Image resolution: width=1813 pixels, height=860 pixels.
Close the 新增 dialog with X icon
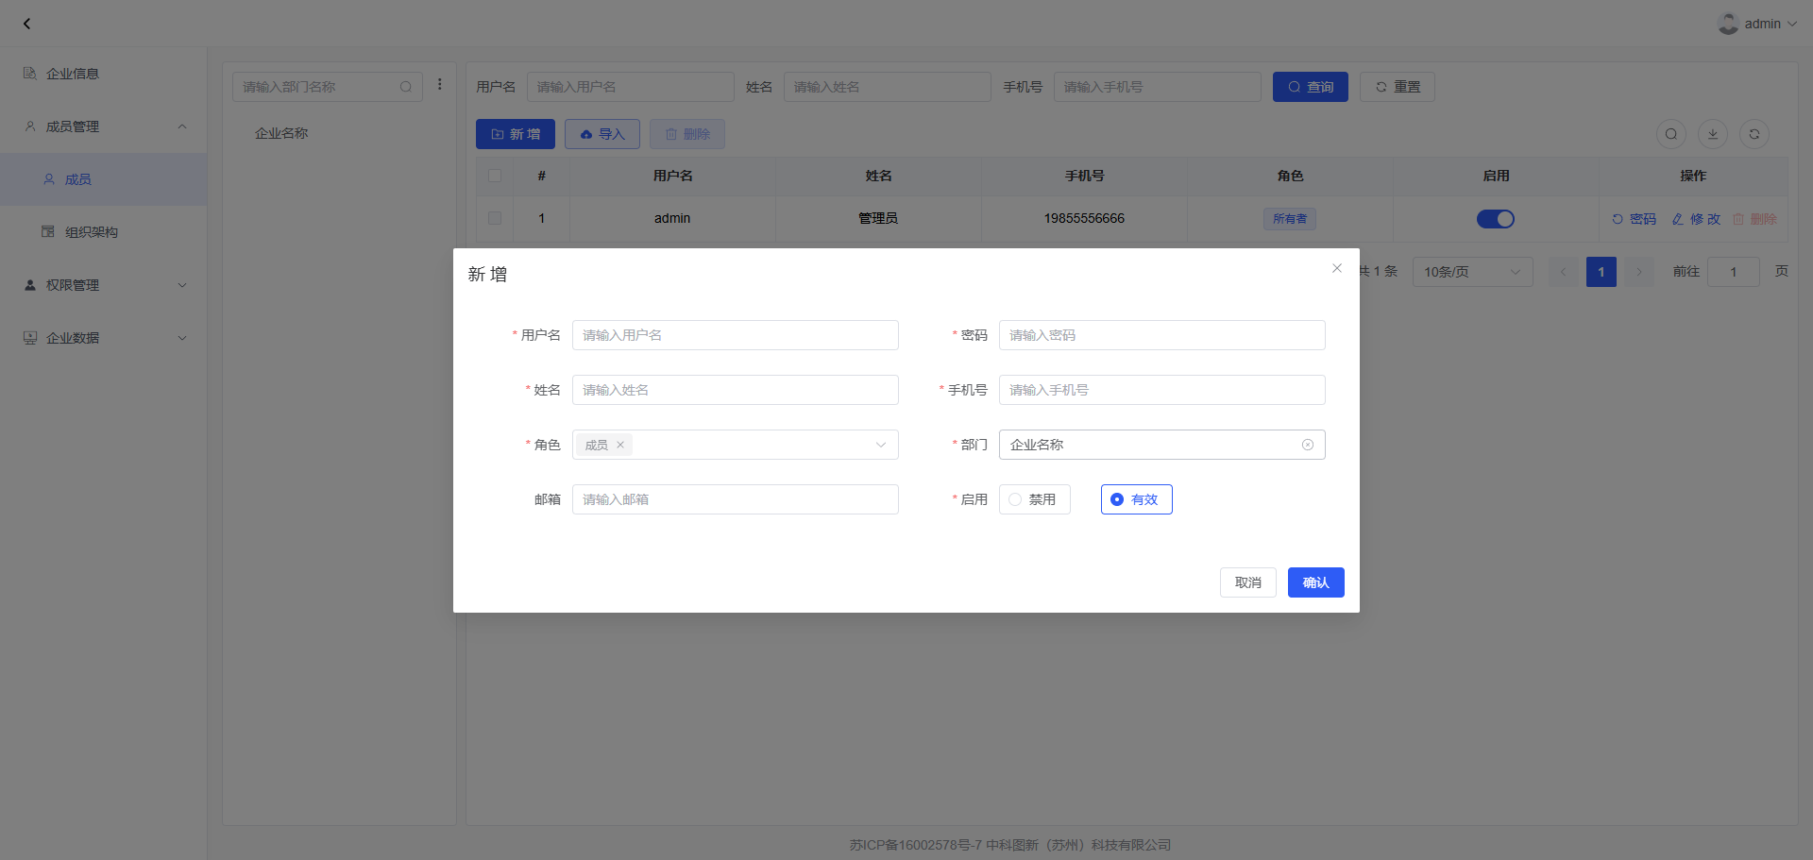(1336, 268)
